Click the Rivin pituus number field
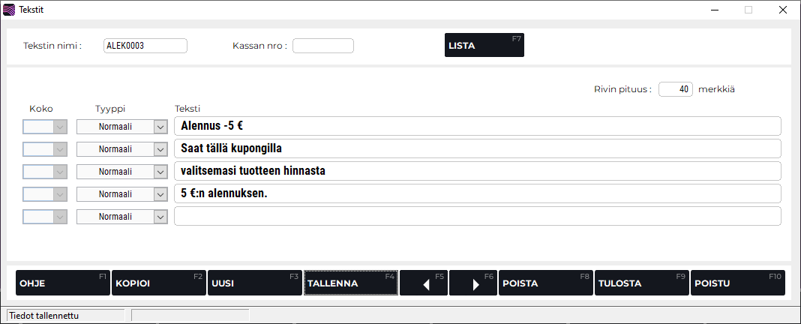 (x=675, y=89)
